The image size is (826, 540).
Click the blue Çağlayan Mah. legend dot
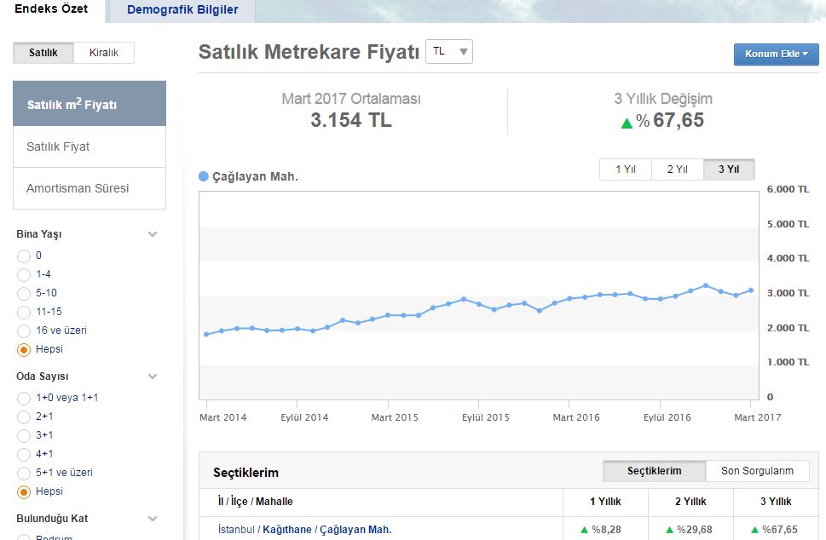coord(203,176)
